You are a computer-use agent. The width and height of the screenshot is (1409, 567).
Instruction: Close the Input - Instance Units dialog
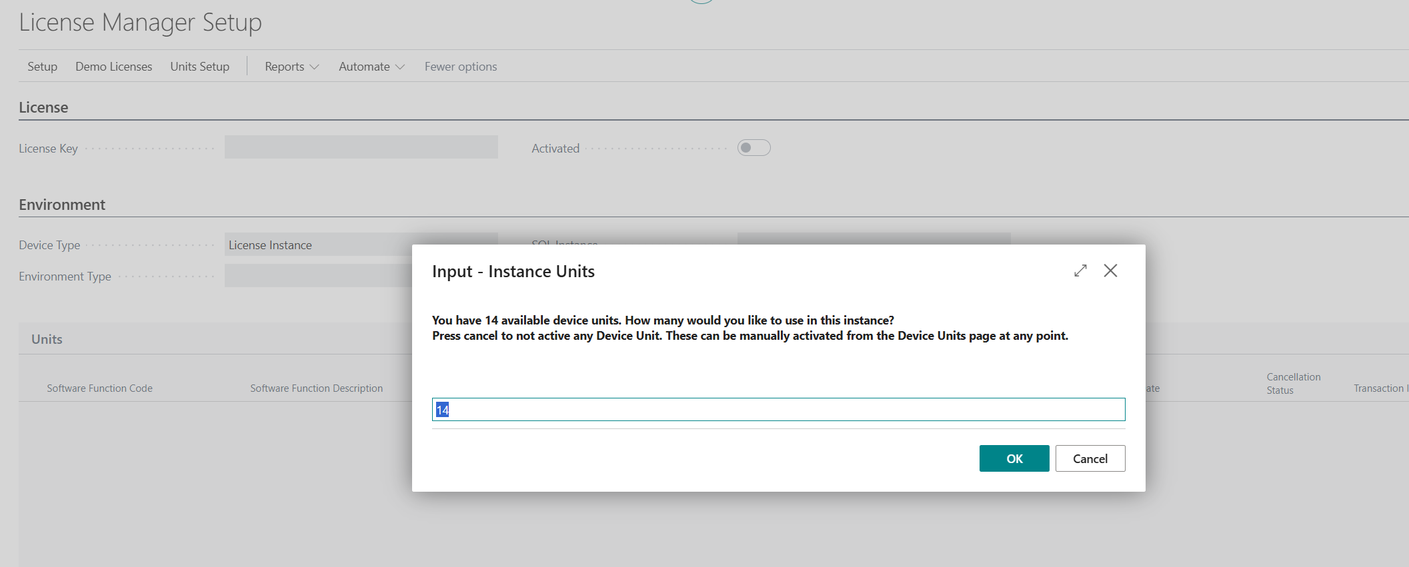point(1110,271)
